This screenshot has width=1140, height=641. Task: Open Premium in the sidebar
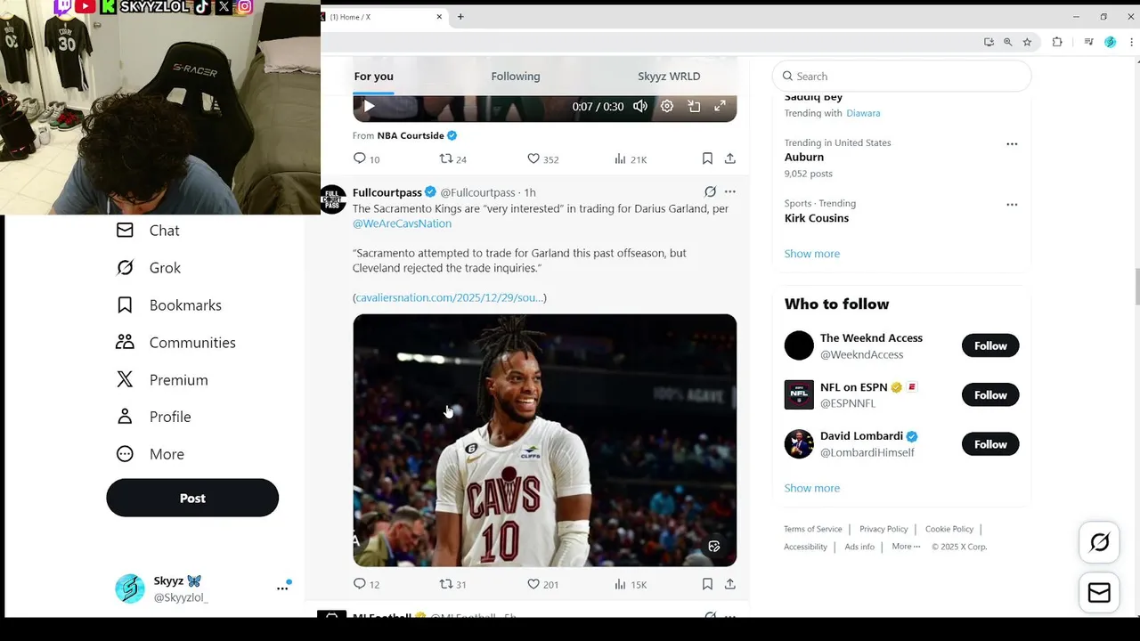point(162,380)
